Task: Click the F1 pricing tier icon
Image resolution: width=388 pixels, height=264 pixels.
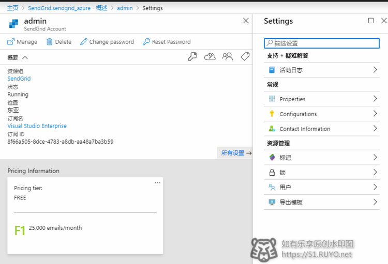Action: point(20,231)
